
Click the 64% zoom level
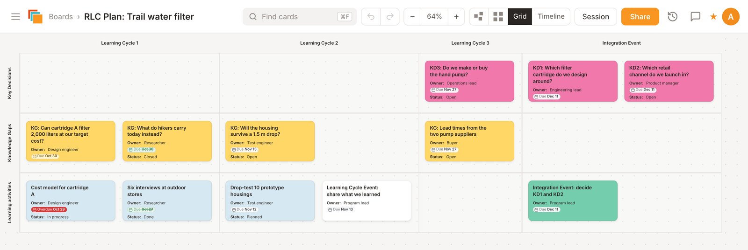click(x=434, y=17)
